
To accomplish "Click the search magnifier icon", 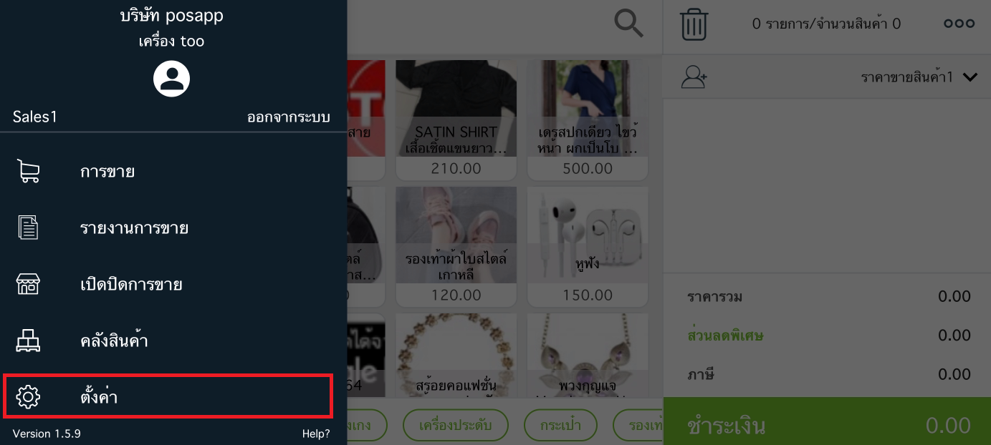I will [x=629, y=24].
